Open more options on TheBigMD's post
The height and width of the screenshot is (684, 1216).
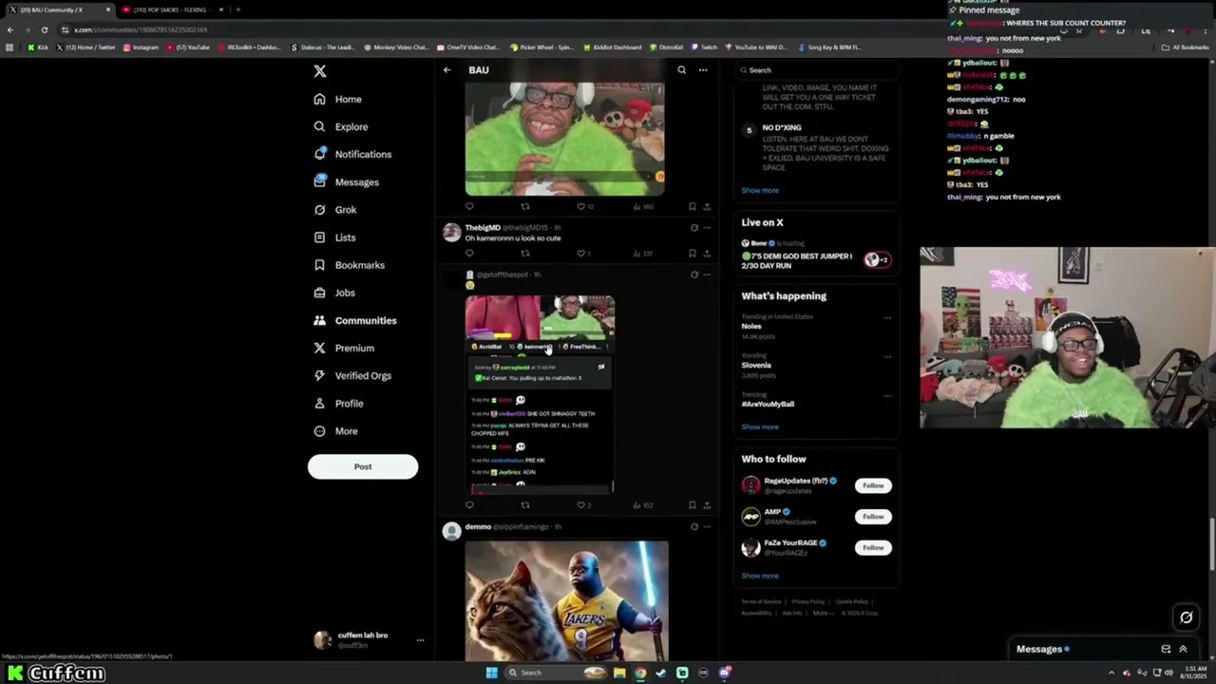pyautogui.click(x=707, y=228)
